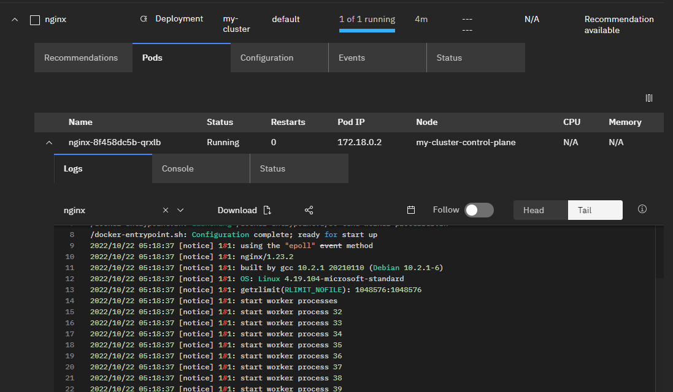Open the container selector dropdown chevron
This screenshot has width=673, height=392.
(180, 210)
